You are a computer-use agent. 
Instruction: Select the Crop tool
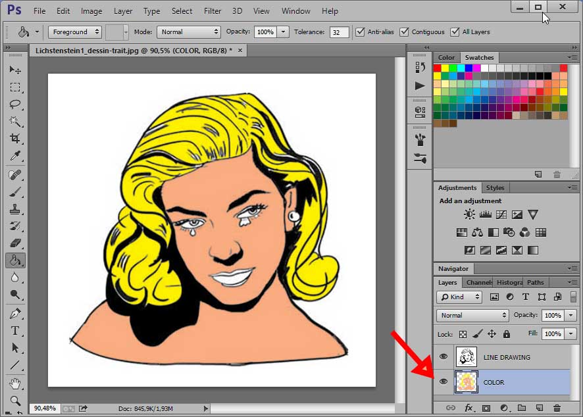click(15, 139)
